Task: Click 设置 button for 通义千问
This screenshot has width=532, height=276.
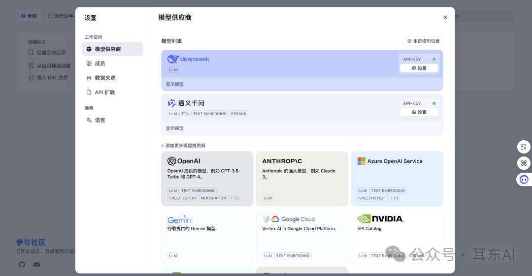Action: pos(419,112)
